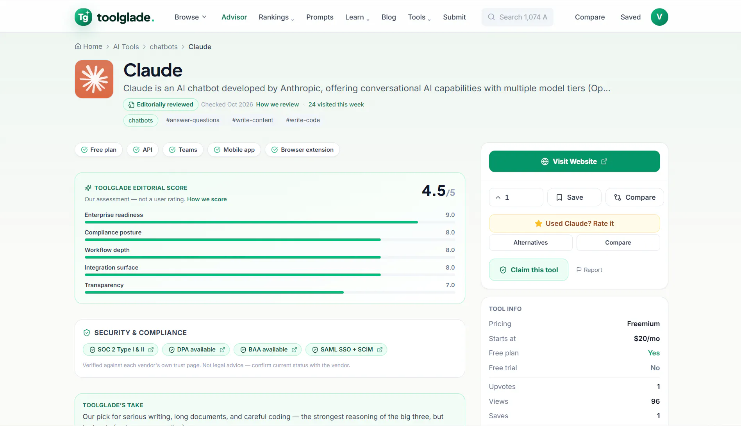Open SAML SSO + SCIM badge link
741x426 pixels.
(346, 350)
